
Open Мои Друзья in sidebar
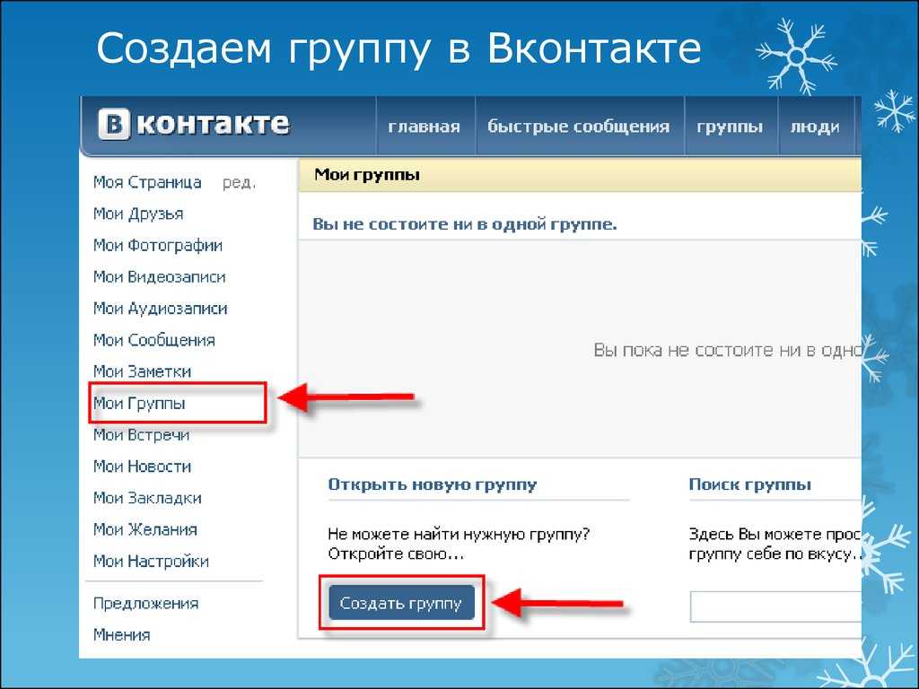click(138, 214)
